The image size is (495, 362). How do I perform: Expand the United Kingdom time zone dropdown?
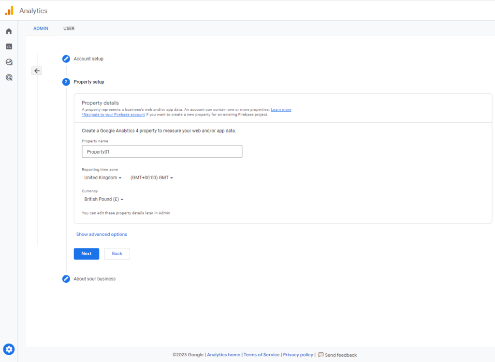pos(102,177)
